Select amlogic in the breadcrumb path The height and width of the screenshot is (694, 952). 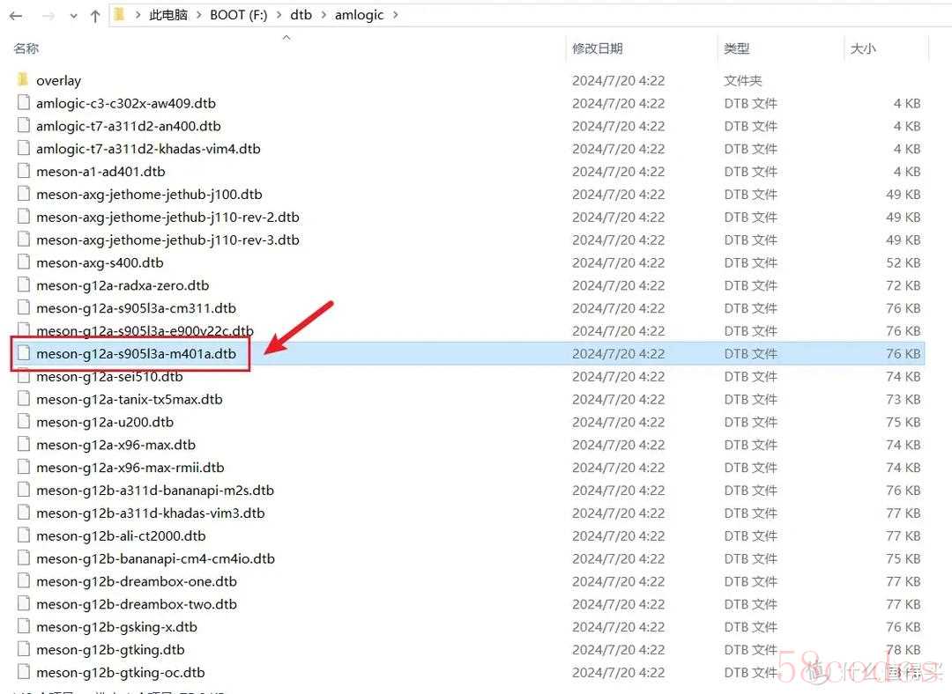tap(360, 15)
